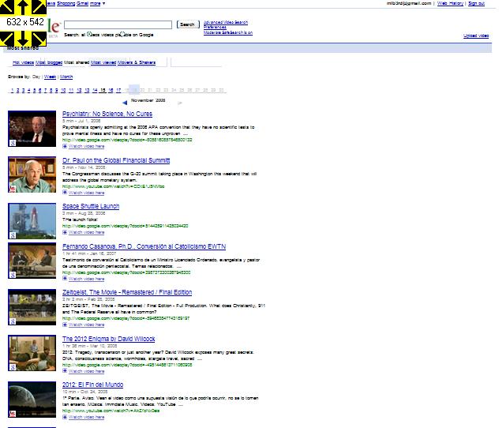499x428 pixels.
Task: Expand plus icon under El Fin del Mundo
Action: click(x=65, y=417)
